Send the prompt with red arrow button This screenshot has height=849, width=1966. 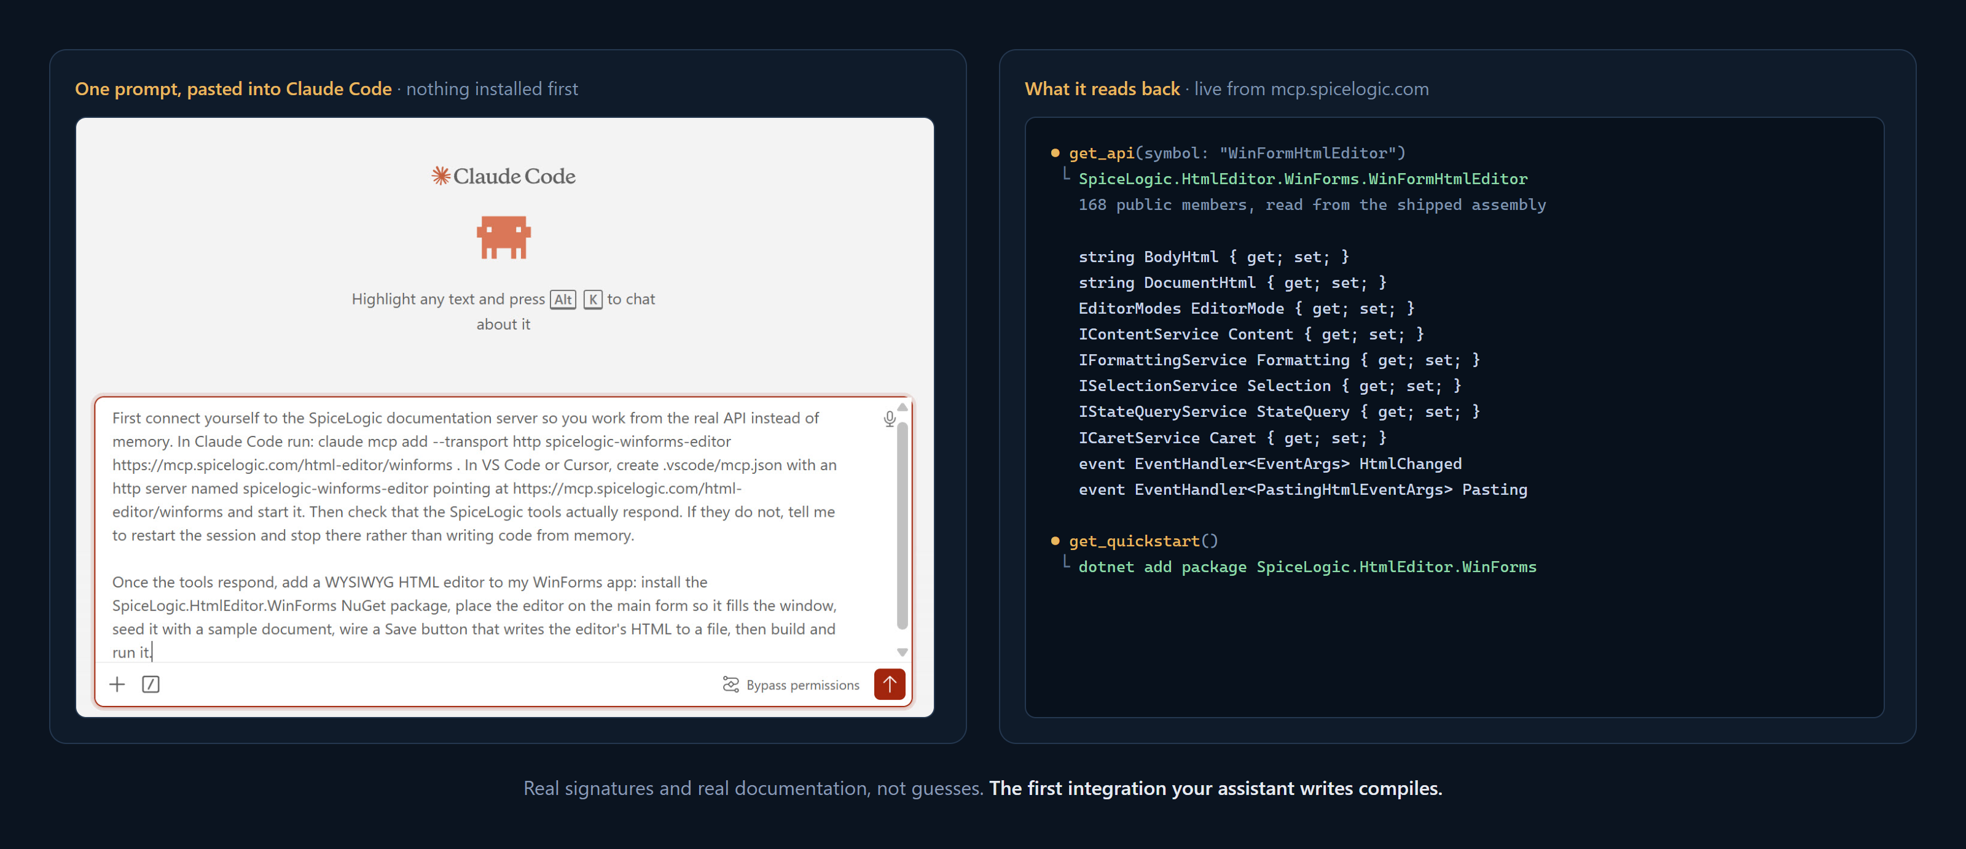point(889,684)
